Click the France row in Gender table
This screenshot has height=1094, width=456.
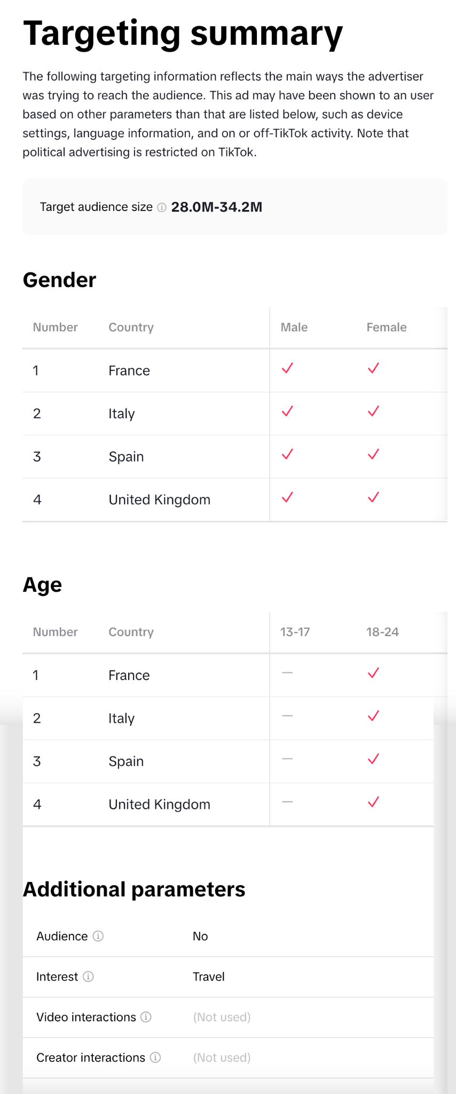coord(129,370)
